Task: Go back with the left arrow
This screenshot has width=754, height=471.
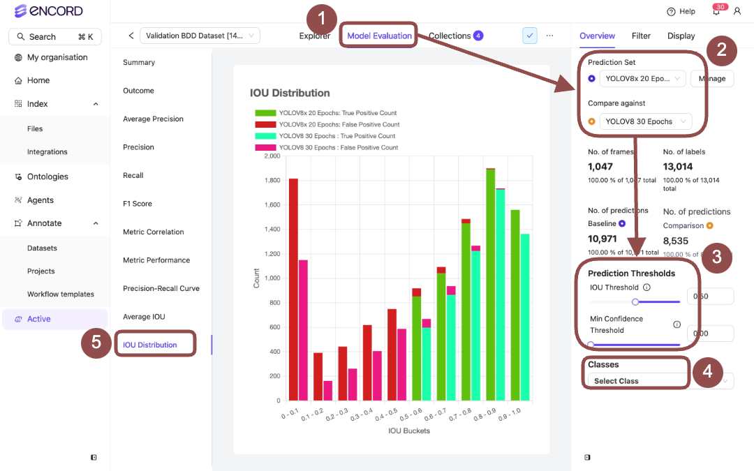Action: [131, 36]
